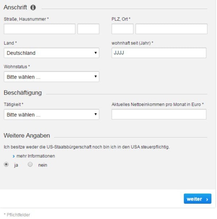Click the weiter button
217x219 pixels.
[x=197, y=199]
